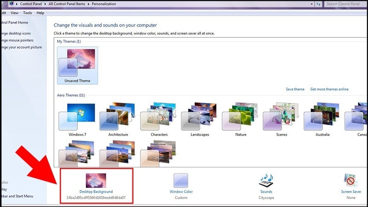Apply the Characters theme
This screenshot has width=368, height=207.
tap(159, 116)
